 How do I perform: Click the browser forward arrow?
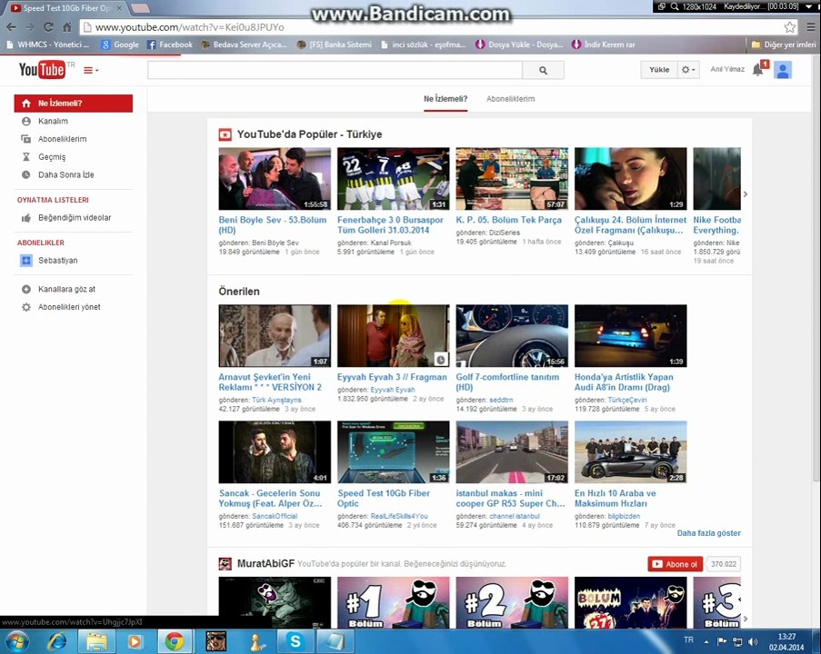point(30,26)
